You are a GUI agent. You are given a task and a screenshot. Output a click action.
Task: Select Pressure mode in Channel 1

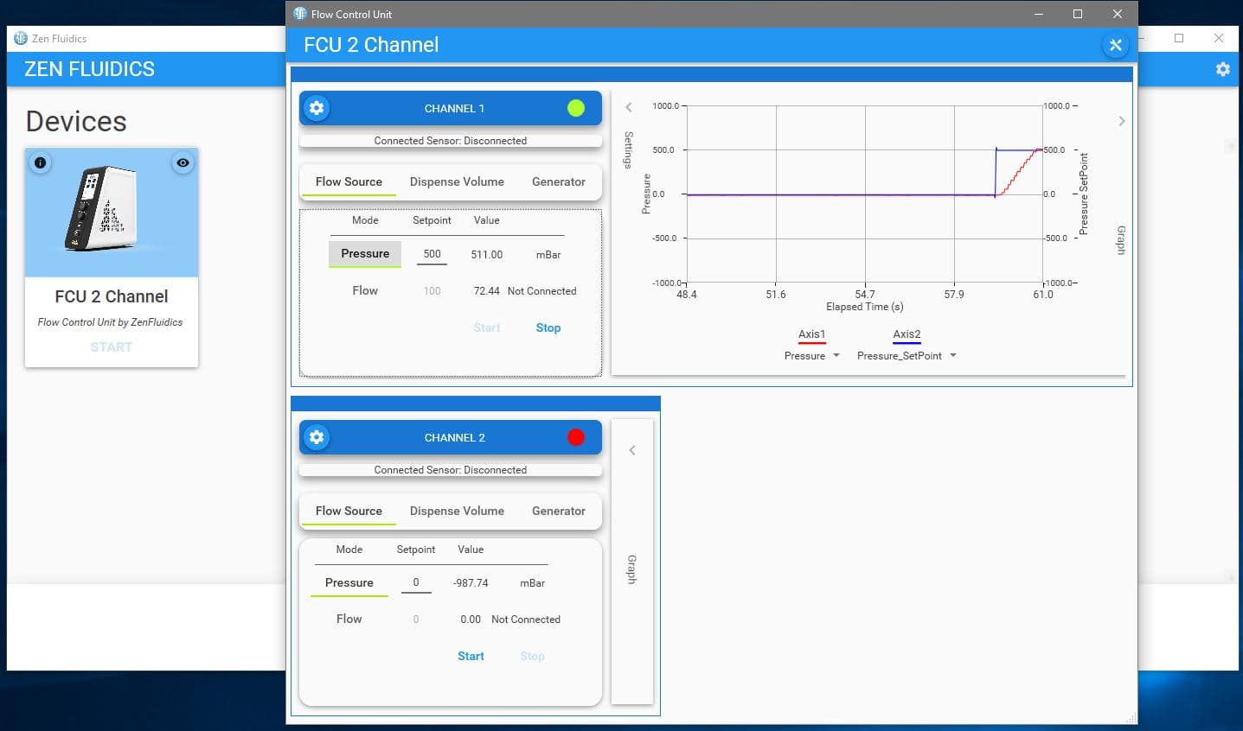365,254
